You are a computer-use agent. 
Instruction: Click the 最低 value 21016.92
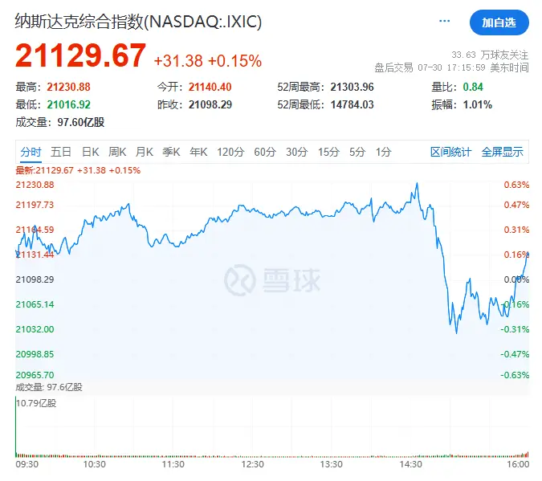tap(68, 104)
